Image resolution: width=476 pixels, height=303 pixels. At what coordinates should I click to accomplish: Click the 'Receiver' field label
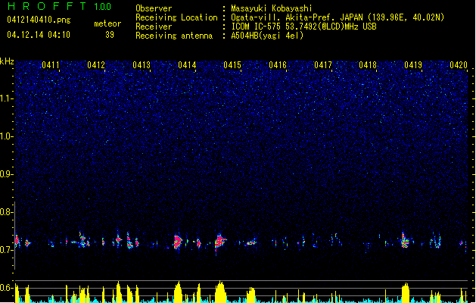(x=154, y=27)
